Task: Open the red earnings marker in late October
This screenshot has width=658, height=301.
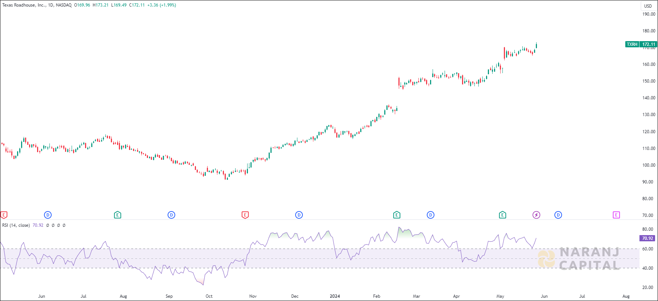Action: 245,215
